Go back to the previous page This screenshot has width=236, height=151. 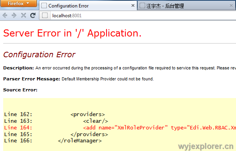5,15
